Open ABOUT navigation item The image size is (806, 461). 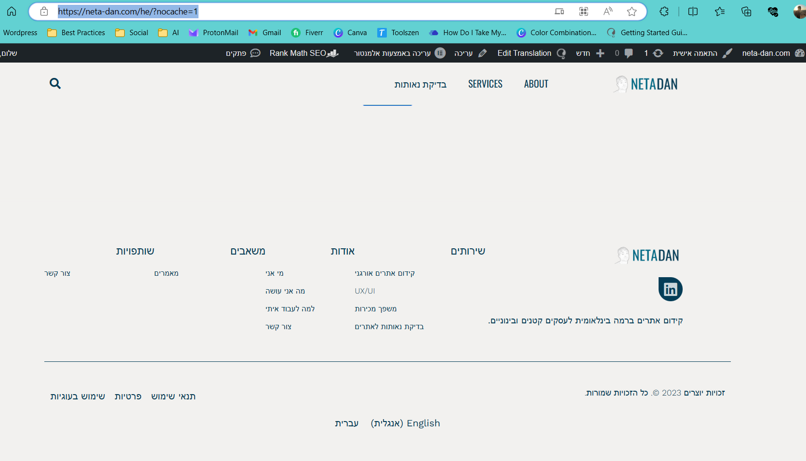pyautogui.click(x=536, y=84)
